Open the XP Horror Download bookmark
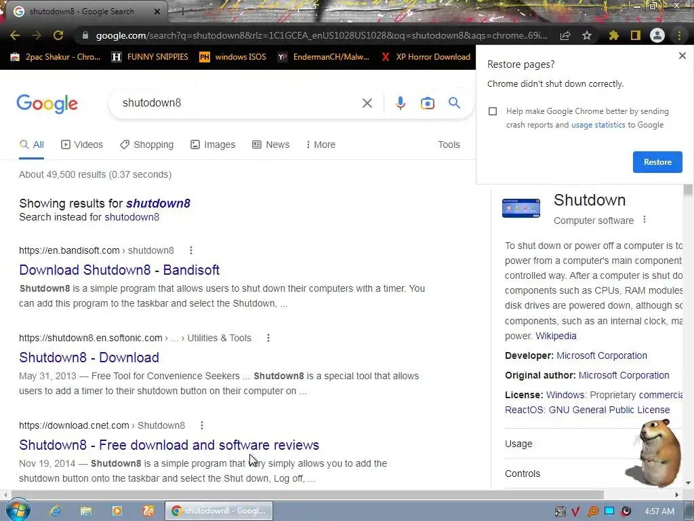694x521 pixels. 426,57
